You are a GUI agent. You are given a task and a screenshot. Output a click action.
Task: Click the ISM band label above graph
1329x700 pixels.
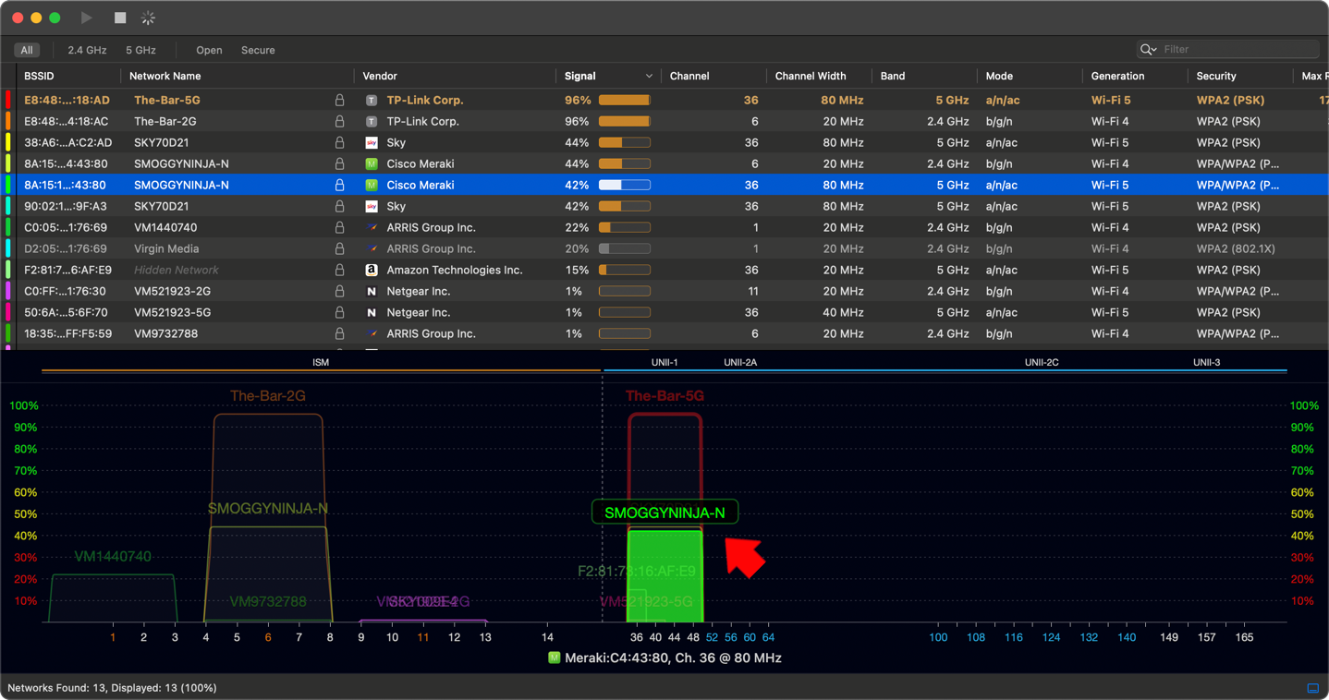point(321,362)
